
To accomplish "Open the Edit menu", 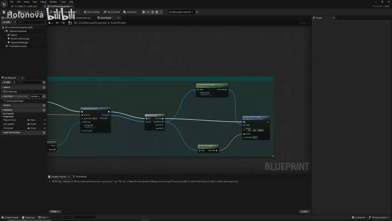I will click(19, 2).
